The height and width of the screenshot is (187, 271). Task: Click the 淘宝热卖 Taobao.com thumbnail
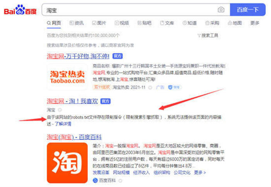coord(67,77)
